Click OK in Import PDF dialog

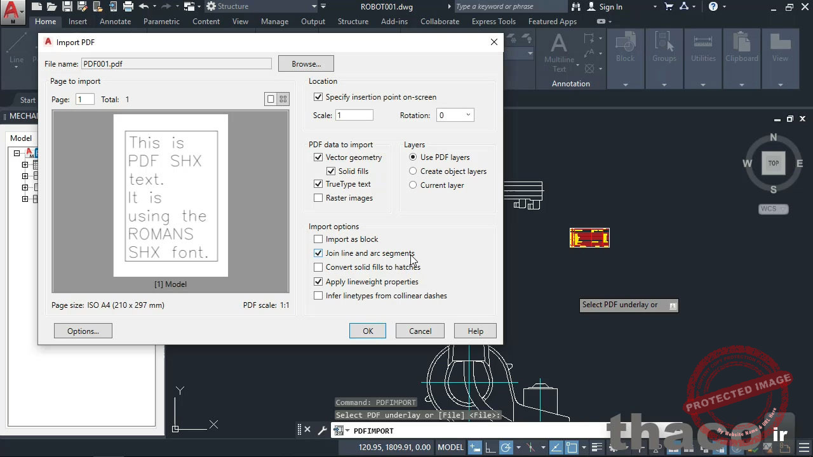[368, 331]
